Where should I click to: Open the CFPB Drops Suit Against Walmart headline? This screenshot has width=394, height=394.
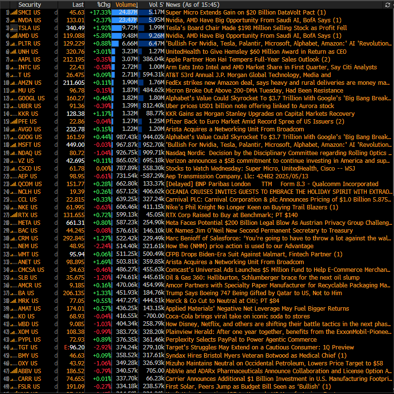(x=254, y=254)
